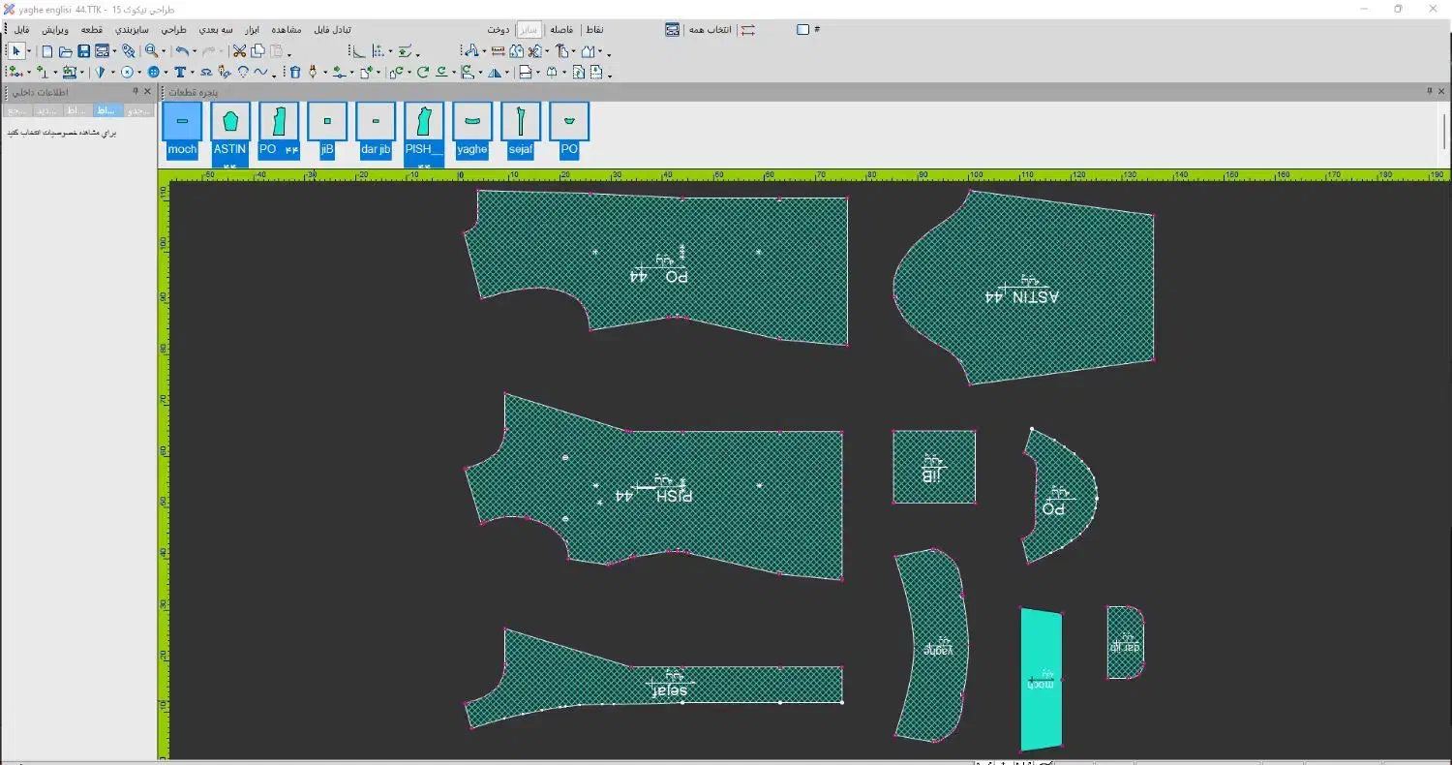The height and width of the screenshot is (765, 1452).
Task: Click the red swap arrows icon
Action: [x=747, y=29]
